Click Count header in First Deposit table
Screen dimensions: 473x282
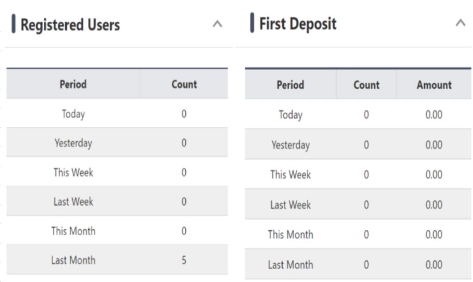[x=366, y=85]
